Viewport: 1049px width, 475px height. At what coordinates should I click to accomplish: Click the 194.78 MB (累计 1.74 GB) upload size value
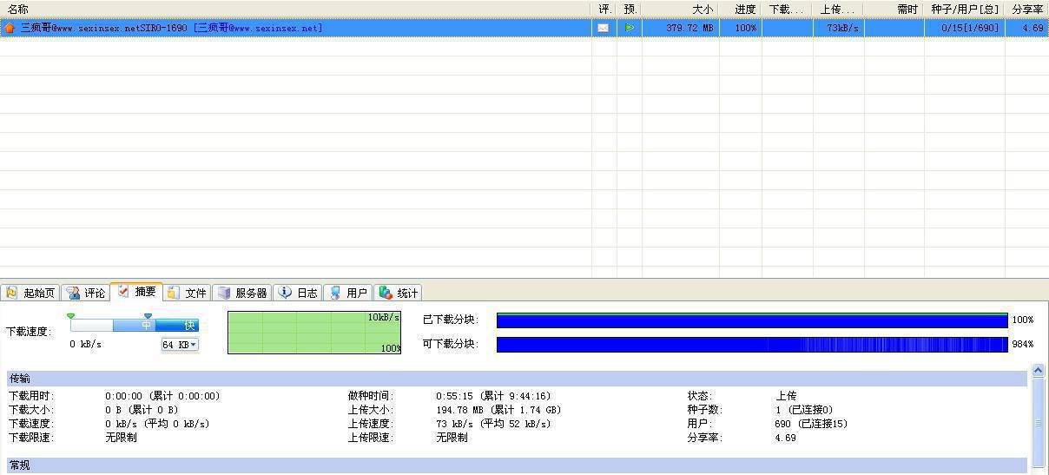(x=498, y=410)
